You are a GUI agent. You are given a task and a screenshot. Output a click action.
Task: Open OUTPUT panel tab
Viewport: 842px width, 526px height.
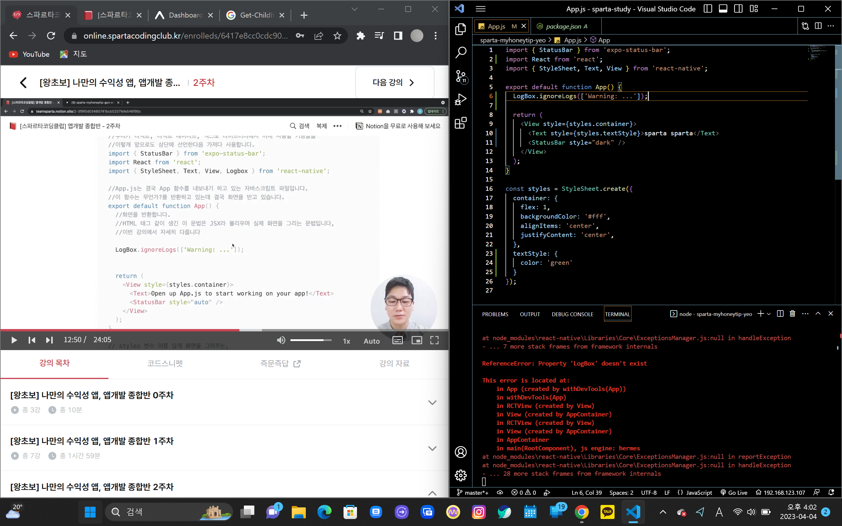530,314
